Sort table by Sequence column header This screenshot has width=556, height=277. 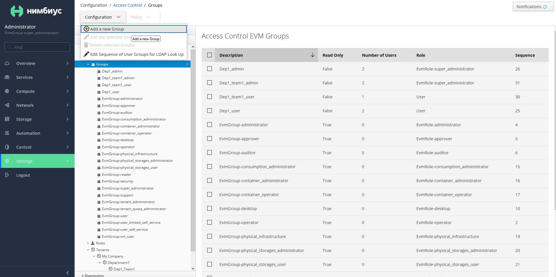525,55
